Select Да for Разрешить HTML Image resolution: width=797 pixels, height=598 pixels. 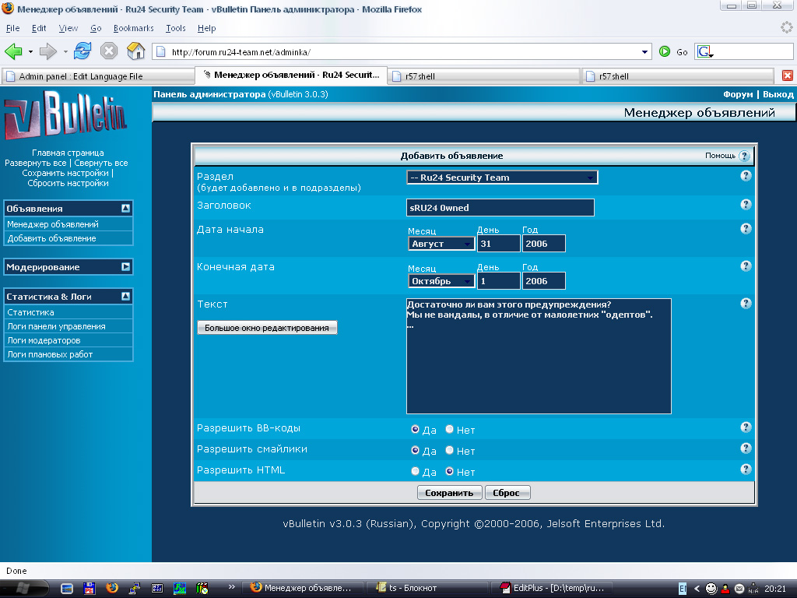tap(415, 471)
